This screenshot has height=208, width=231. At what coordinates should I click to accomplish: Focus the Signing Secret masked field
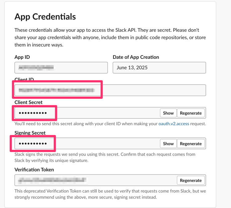86,144
